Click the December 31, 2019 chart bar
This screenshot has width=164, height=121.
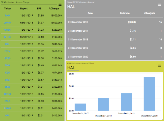click(126, 102)
